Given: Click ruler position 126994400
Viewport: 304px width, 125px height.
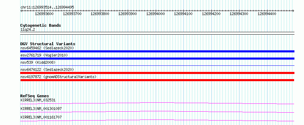Looking at the screenshot, I should tap(267, 14).
